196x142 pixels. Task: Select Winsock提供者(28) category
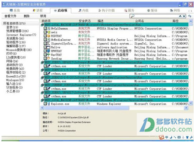pyautogui.click(x=19, y=50)
